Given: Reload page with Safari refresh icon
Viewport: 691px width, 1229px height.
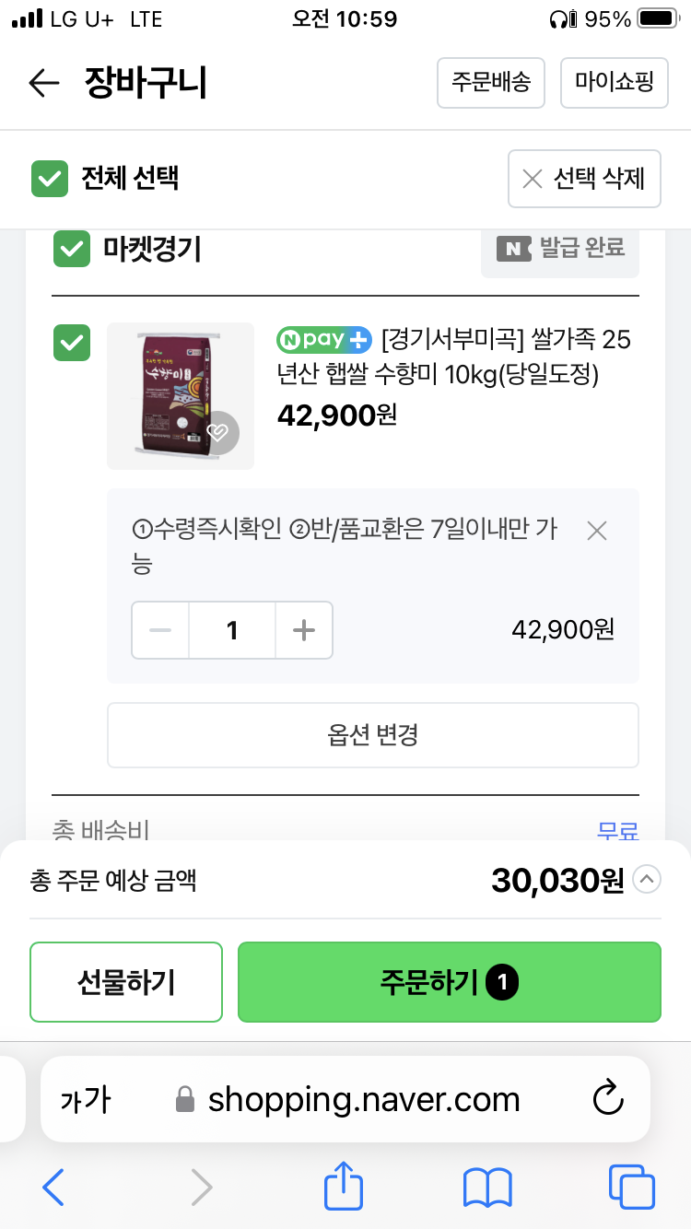Looking at the screenshot, I should [x=608, y=1098].
